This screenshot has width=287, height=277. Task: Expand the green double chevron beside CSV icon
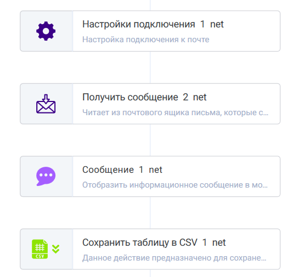point(55,249)
